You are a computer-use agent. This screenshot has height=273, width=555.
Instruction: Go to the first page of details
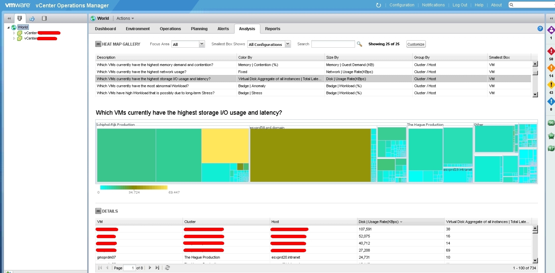point(100,268)
